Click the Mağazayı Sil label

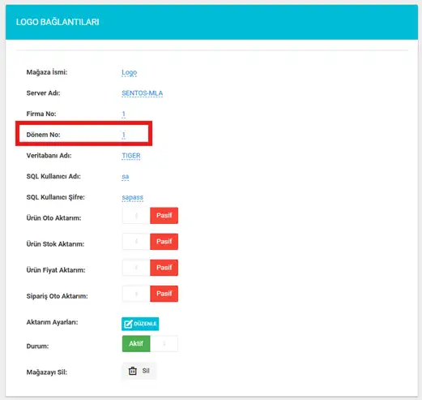(x=47, y=372)
